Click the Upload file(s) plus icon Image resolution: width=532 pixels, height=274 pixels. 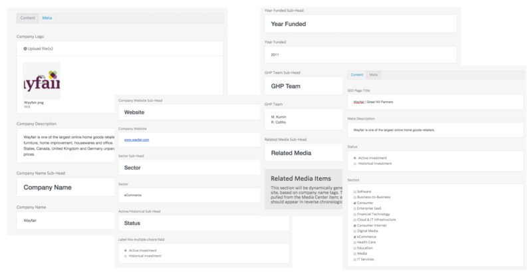25,49
